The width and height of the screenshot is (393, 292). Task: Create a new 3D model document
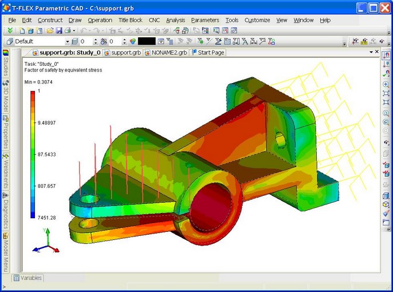pyautogui.click(x=31, y=30)
